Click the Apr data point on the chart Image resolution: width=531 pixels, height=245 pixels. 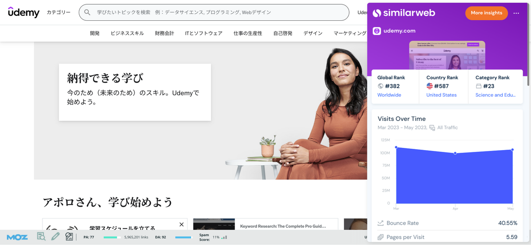(x=455, y=153)
